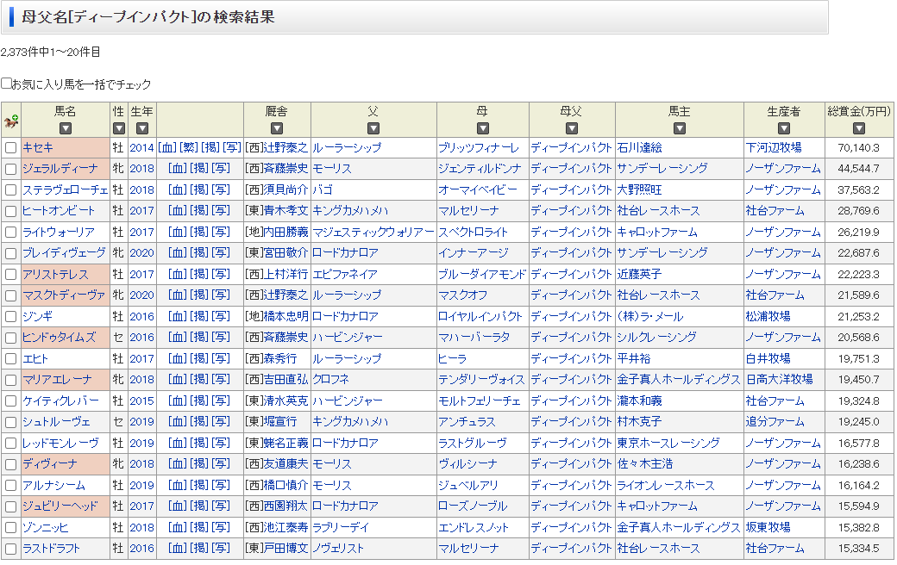
Task: Open trainer 友道康夫 link
Action: [x=285, y=464]
